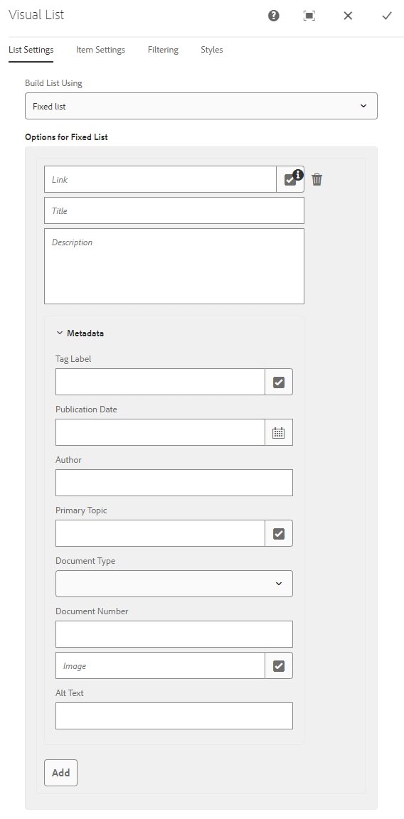Switch to the Item Settings tab
404x819 pixels.
pos(101,50)
